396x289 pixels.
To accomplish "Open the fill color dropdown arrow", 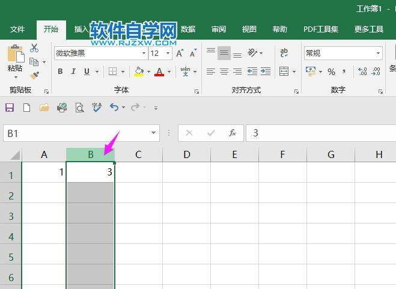I will pos(149,71).
